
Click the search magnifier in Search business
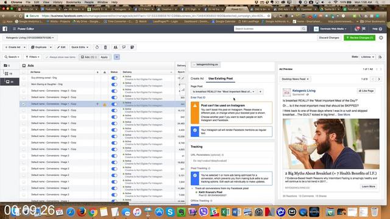click(303, 29)
